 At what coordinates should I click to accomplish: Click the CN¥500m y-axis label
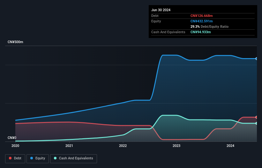(x=15, y=42)
